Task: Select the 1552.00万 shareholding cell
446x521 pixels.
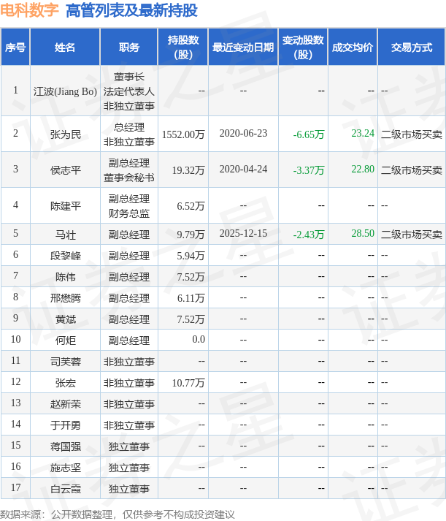Action: click(183, 134)
